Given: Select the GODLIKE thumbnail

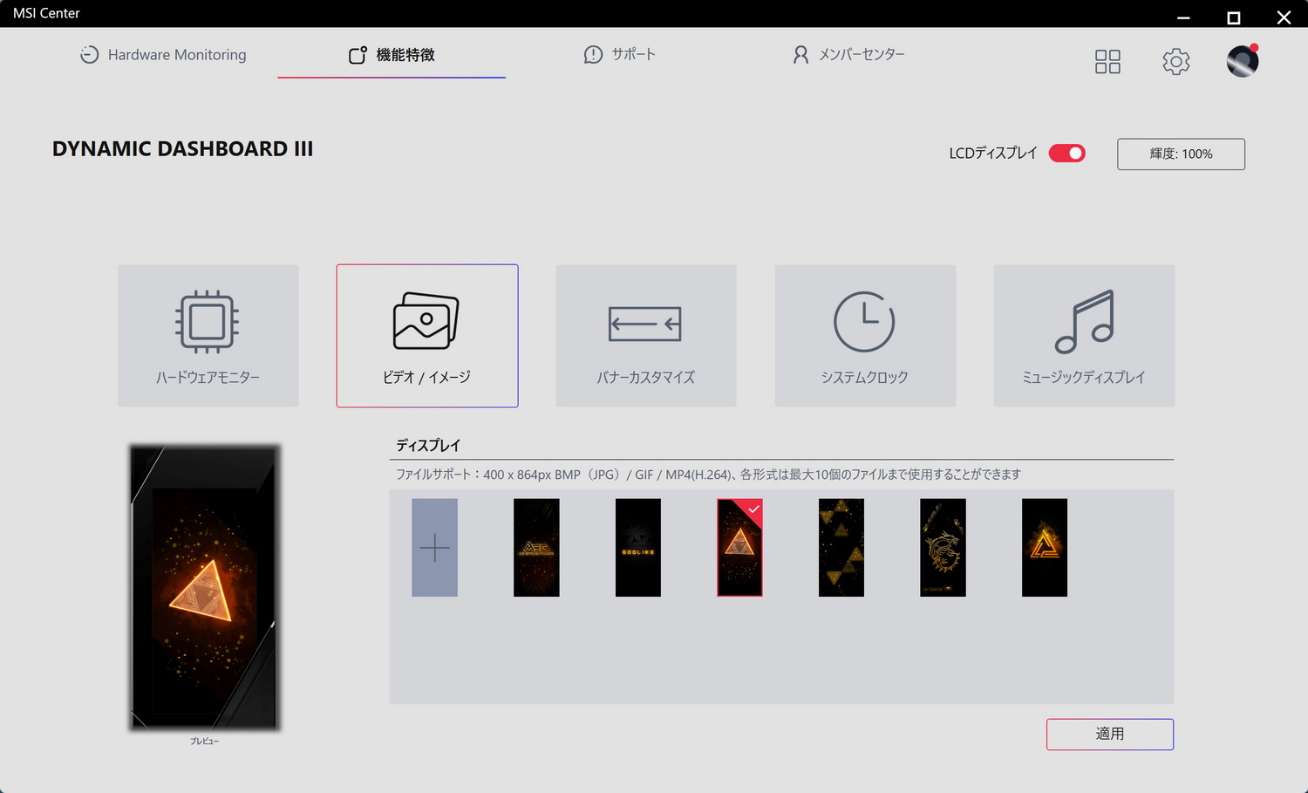Looking at the screenshot, I should tap(637, 547).
